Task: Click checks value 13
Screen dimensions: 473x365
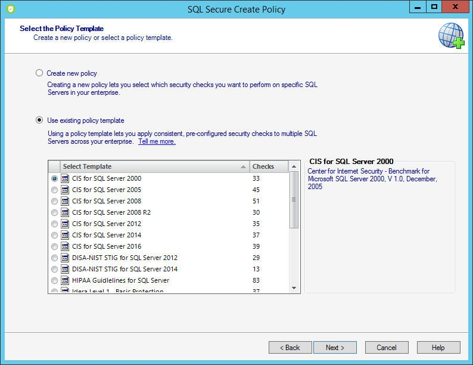Action: click(256, 269)
